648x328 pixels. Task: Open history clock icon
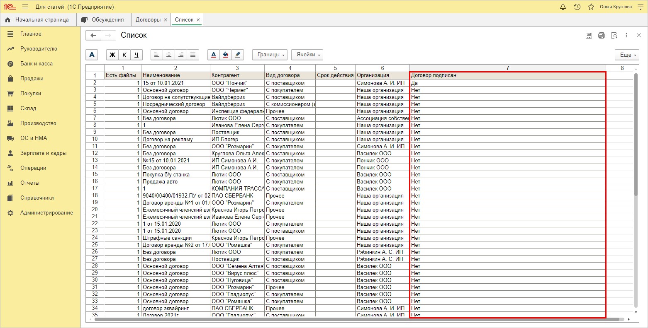(x=577, y=7)
